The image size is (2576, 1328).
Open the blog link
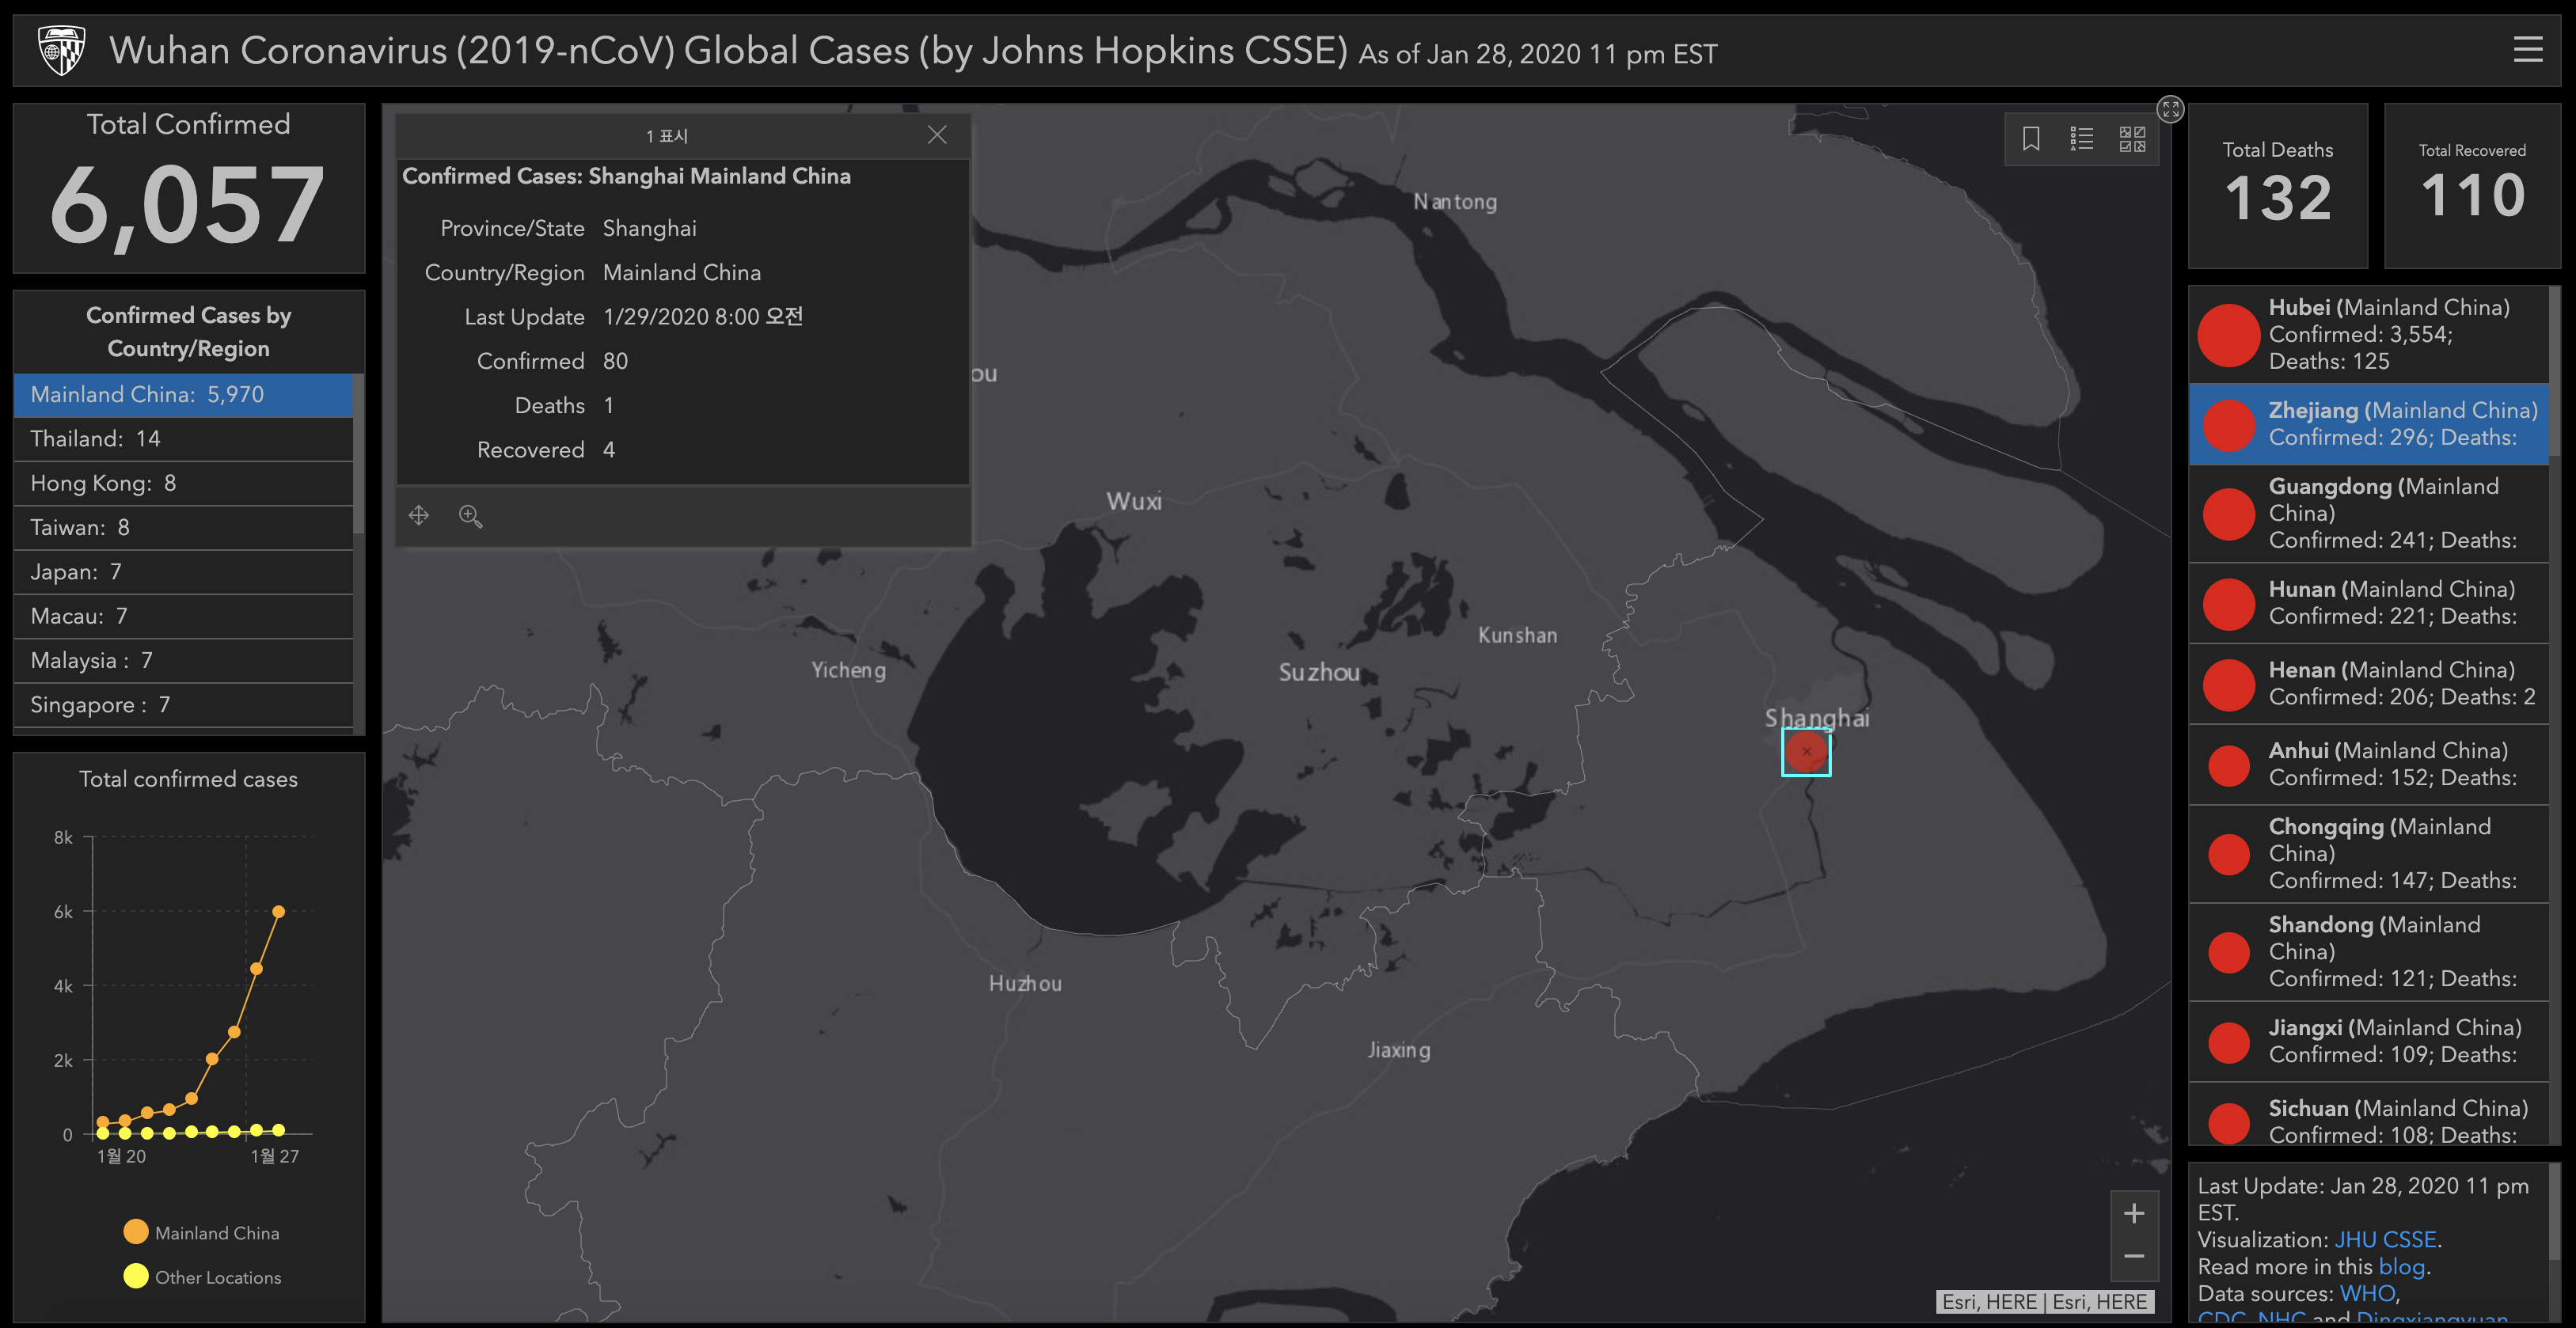coord(2401,1267)
